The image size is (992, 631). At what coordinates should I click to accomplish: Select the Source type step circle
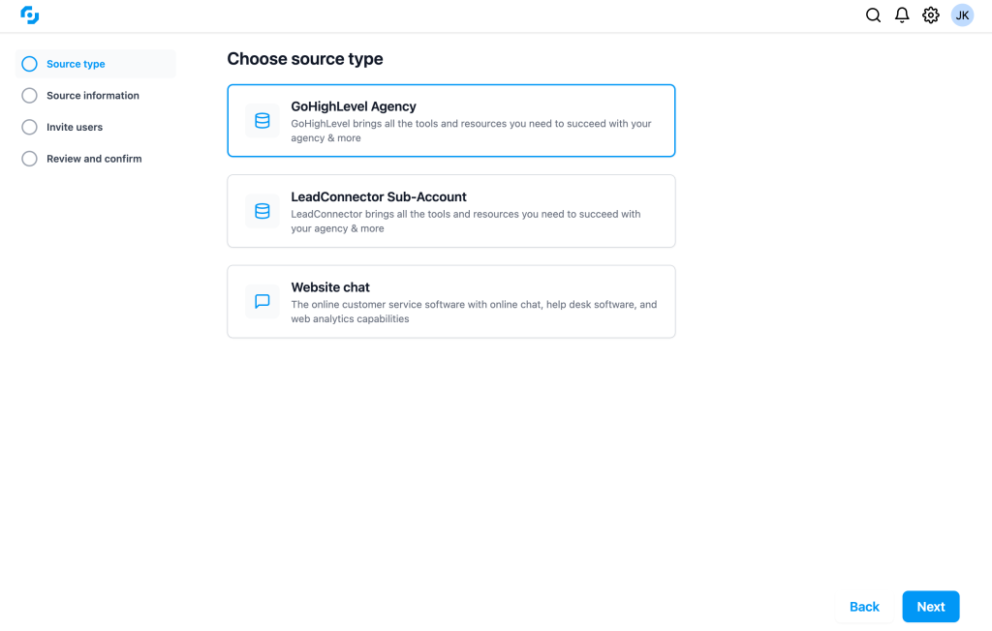click(29, 64)
